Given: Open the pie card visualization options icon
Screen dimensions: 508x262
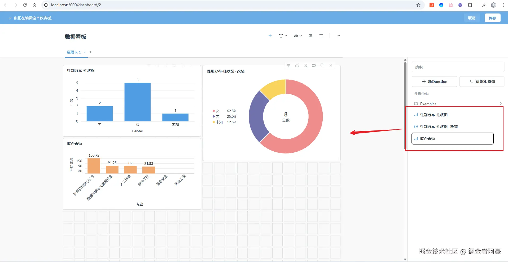Looking at the screenshot, I should point(297,65).
